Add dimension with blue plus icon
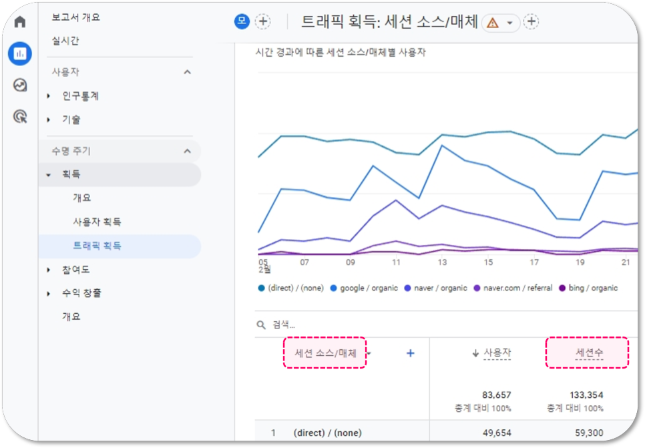Image resolution: width=645 pixels, height=448 pixels. pyautogui.click(x=410, y=353)
